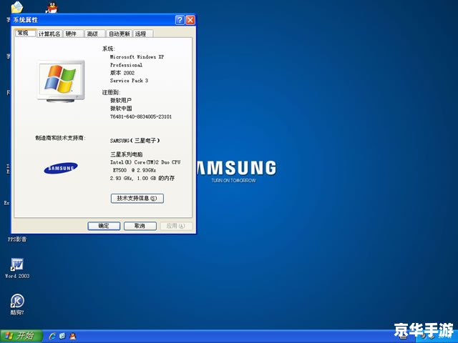The image size is (458, 343).
Task: Click the '微软用户' registered user text
Action: (x=121, y=100)
